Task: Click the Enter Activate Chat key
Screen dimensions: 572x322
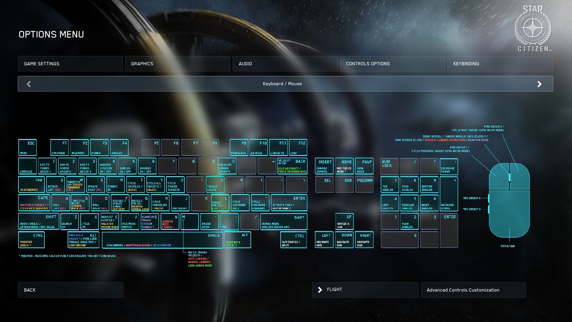Action: tap(288, 203)
